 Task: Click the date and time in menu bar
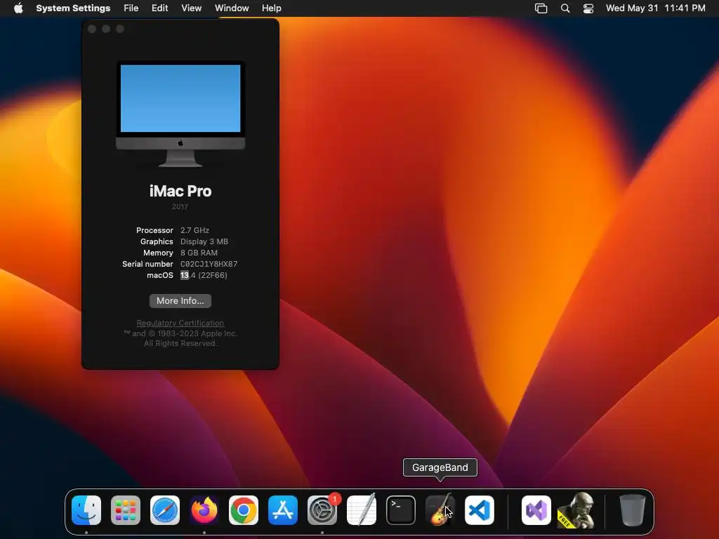coord(655,8)
